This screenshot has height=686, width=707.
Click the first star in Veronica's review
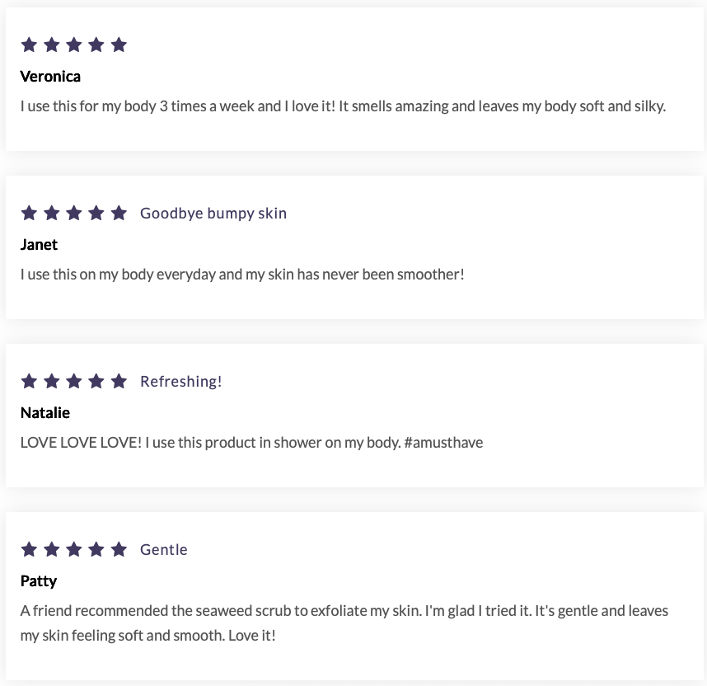pyautogui.click(x=29, y=45)
